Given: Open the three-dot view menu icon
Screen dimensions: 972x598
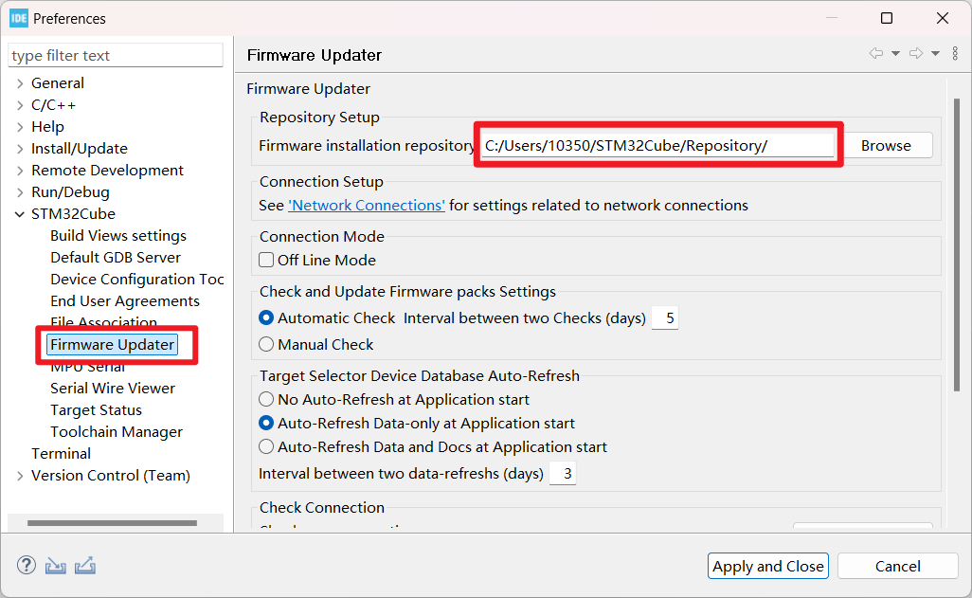Looking at the screenshot, I should click(x=955, y=53).
